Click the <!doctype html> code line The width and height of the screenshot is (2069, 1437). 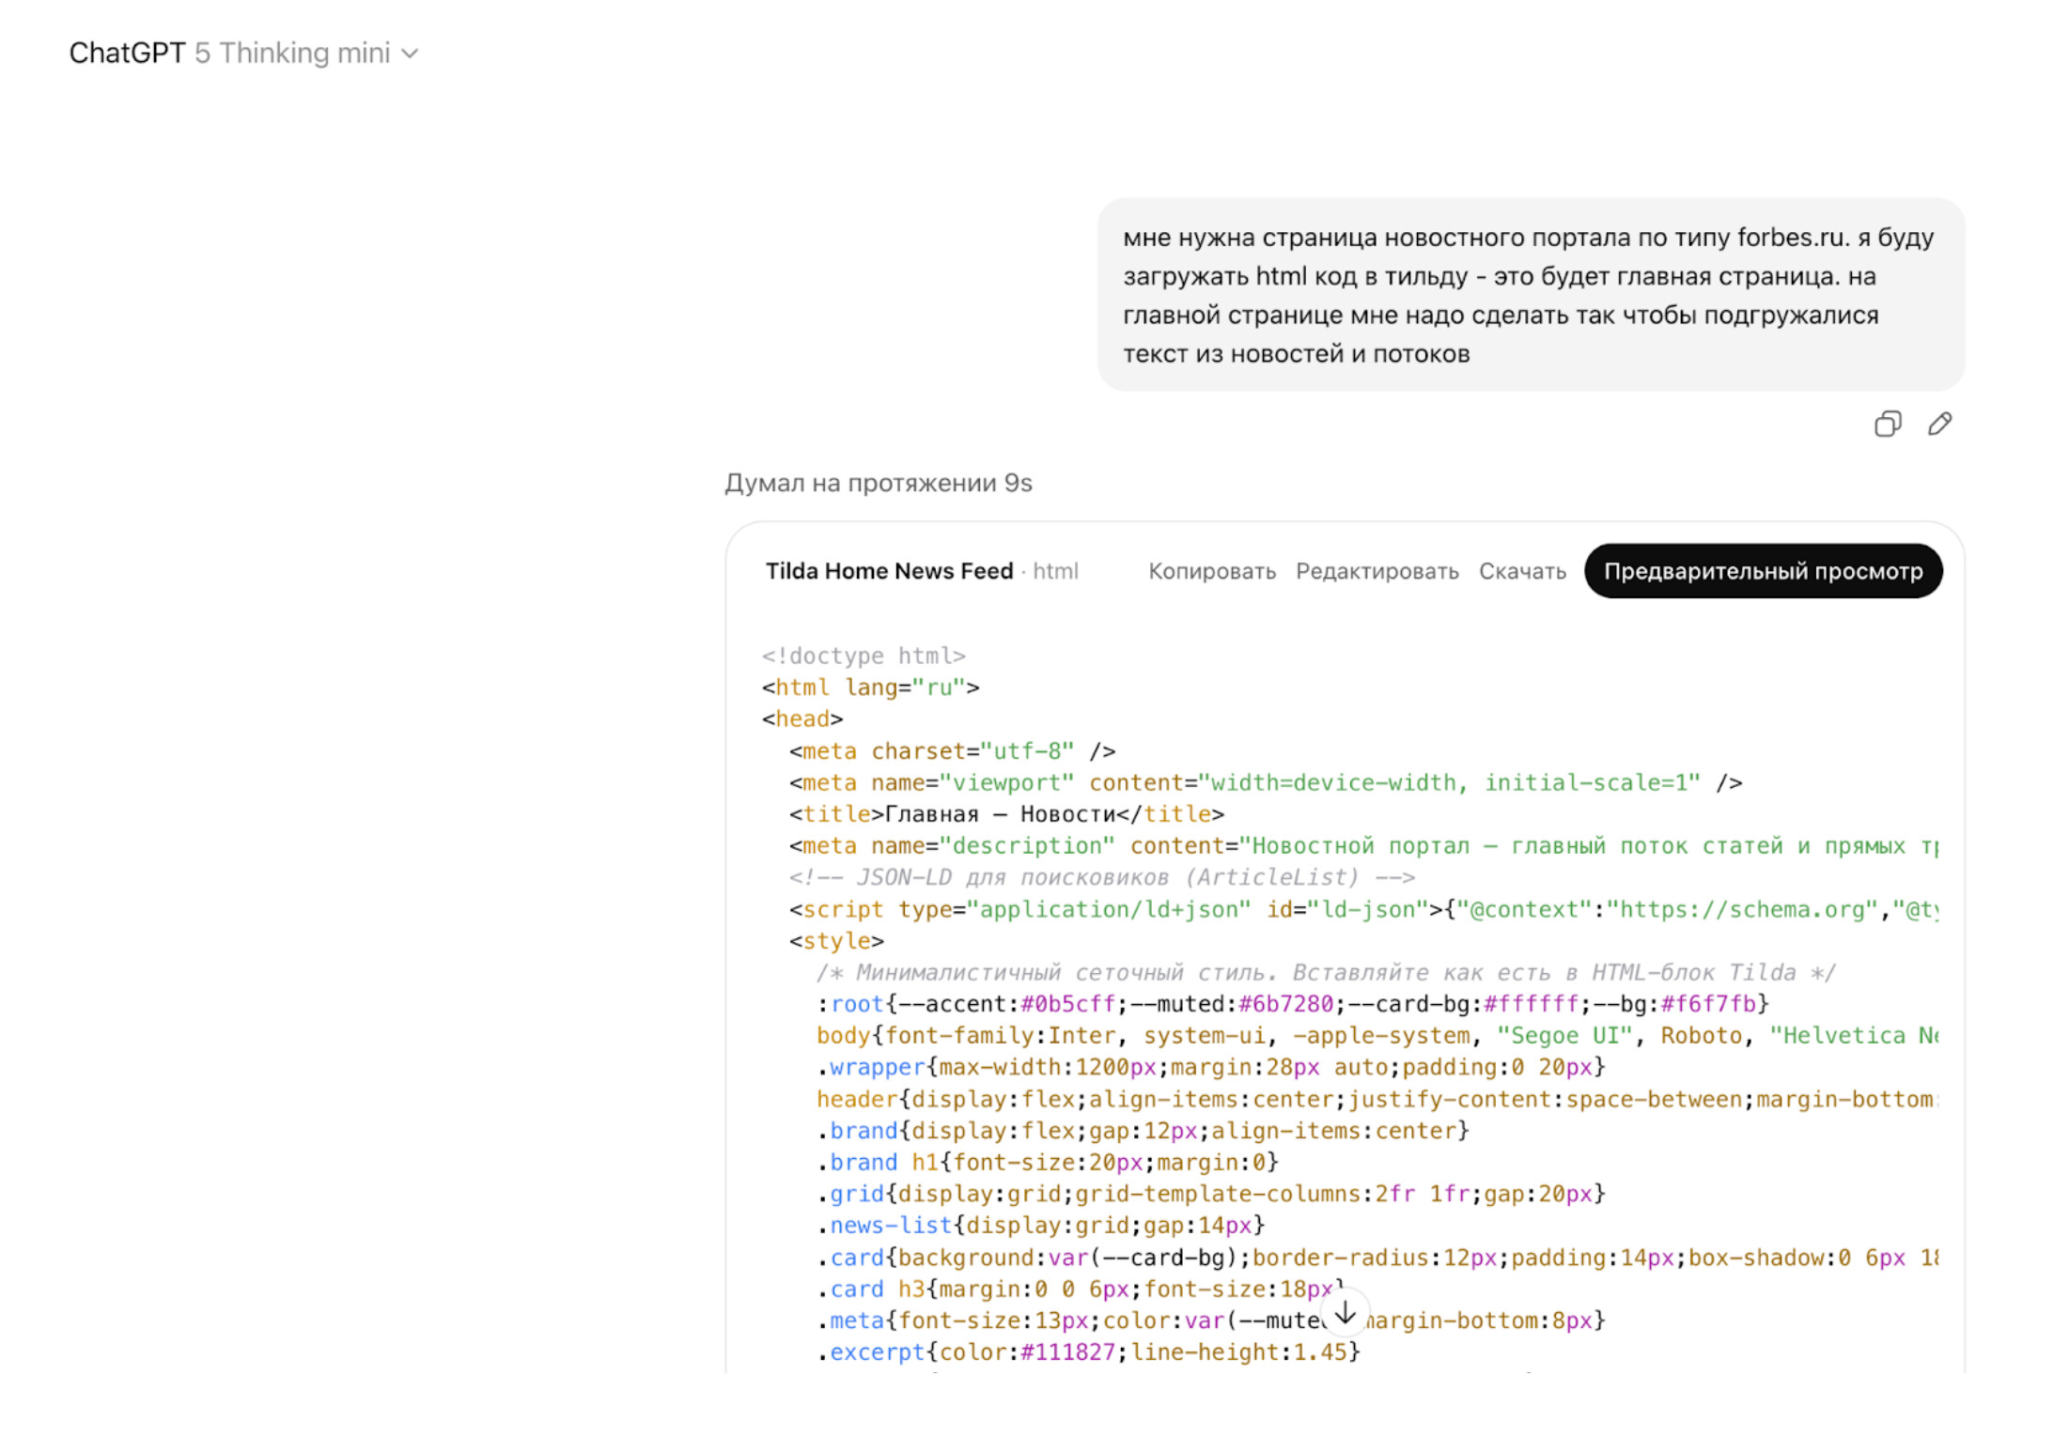(x=863, y=656)
